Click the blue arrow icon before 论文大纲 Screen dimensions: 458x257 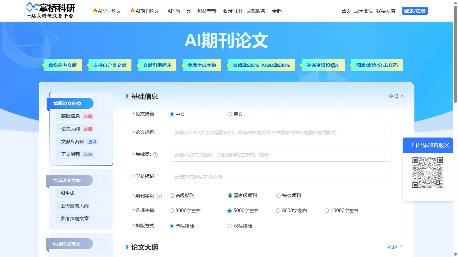coord(128,247)
